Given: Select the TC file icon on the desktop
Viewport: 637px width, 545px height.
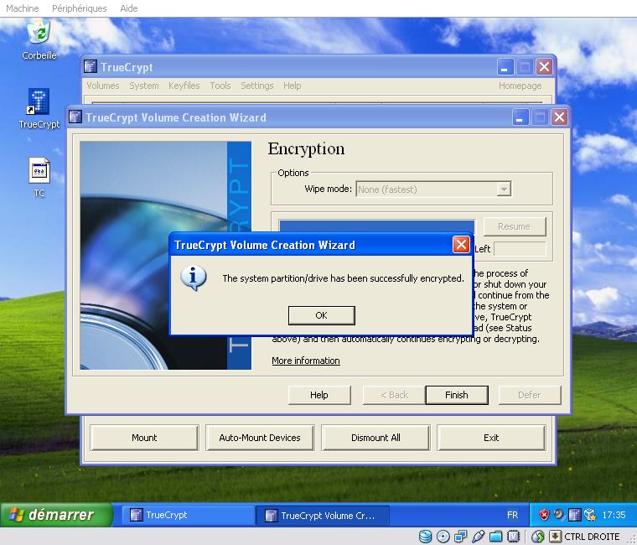Looking at the screenshot, I should pos(39,178).
